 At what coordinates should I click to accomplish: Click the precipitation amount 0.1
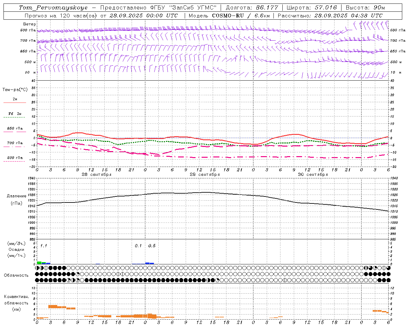click(138, 246)
